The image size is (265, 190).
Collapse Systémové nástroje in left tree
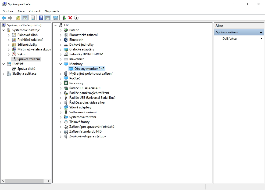click(x=3, y=30)
